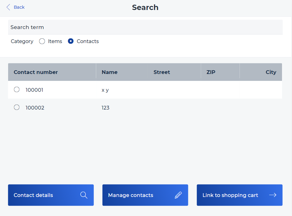292x216 pixels.
Task: Click the ZIP column header
Action: [x=211, y=72]
